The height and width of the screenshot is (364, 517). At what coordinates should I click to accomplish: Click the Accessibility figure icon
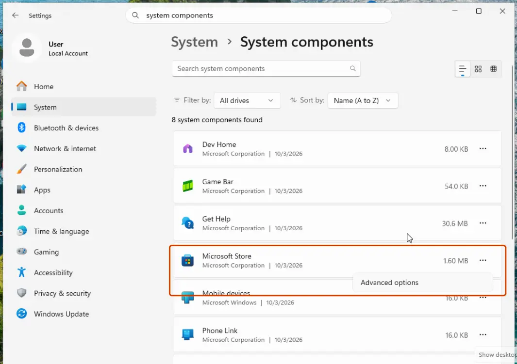click(21, 272)
